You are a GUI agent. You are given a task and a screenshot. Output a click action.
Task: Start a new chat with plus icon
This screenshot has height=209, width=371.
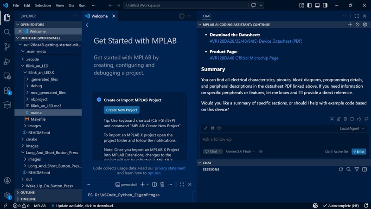[x=350, y=25]
